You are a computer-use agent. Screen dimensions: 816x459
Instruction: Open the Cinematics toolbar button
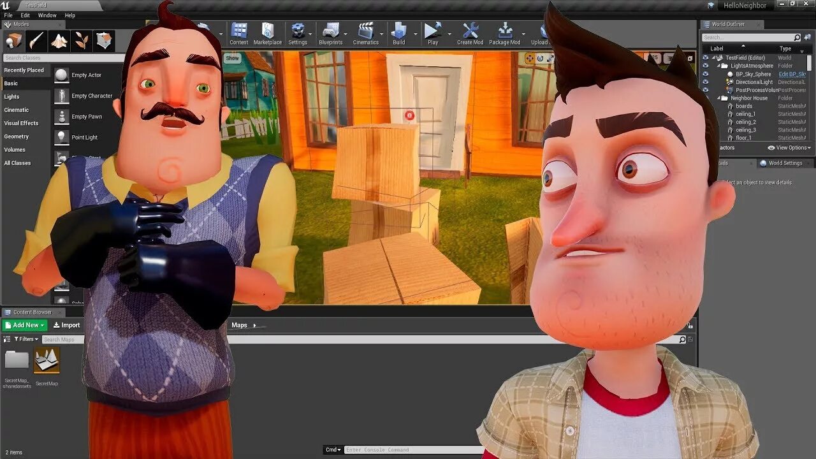coord(365,34)
